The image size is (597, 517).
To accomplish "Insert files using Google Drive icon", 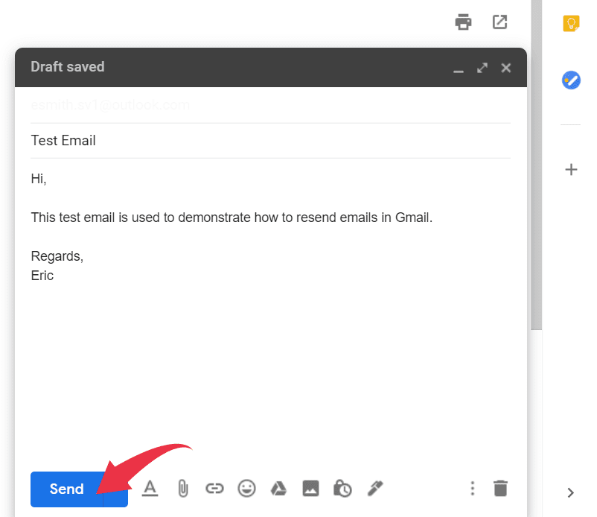I will pyautogui.click(x=278, y=489).
